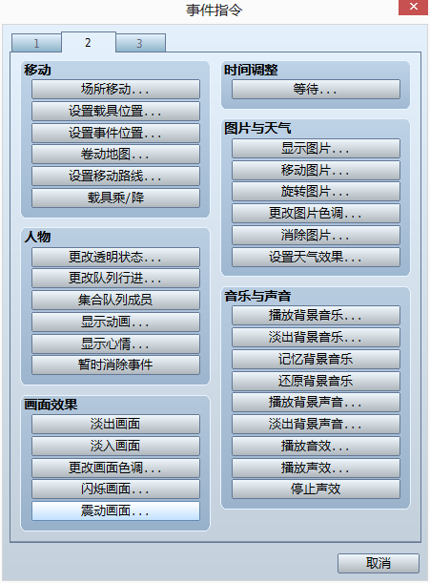Click the 场所移动... button
The height and width of the screenshot is (583, 430).
coord(115,90)
